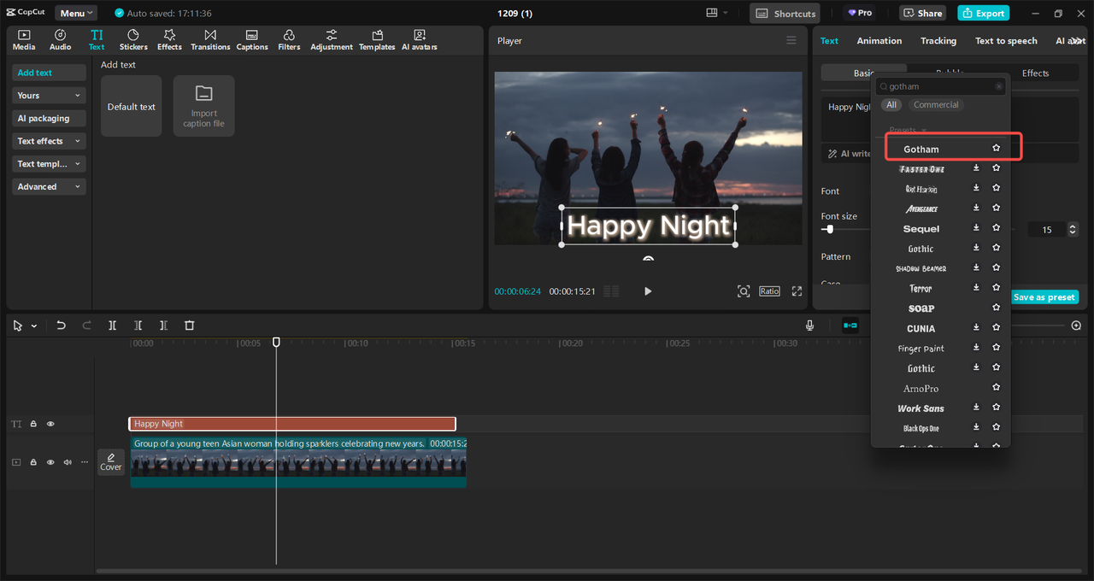Open the Stickers panel
This screenshot has height=581, width=1094.
(x=133, y=39)
